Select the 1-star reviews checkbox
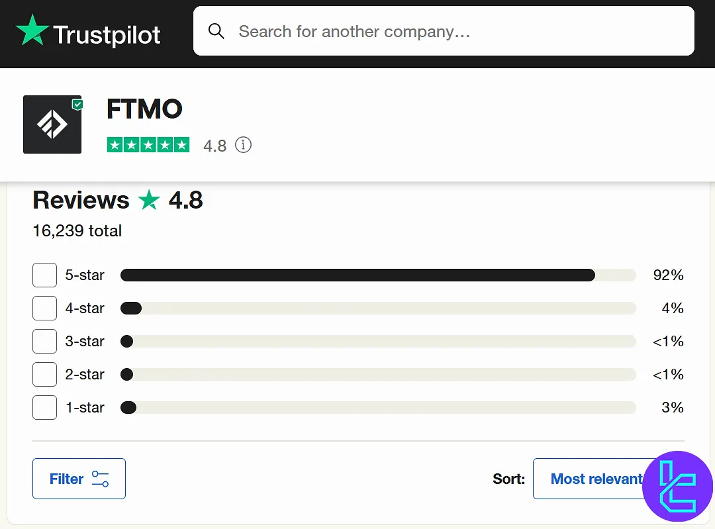This screenshot has height=529, width=715. tap(44, 407)
